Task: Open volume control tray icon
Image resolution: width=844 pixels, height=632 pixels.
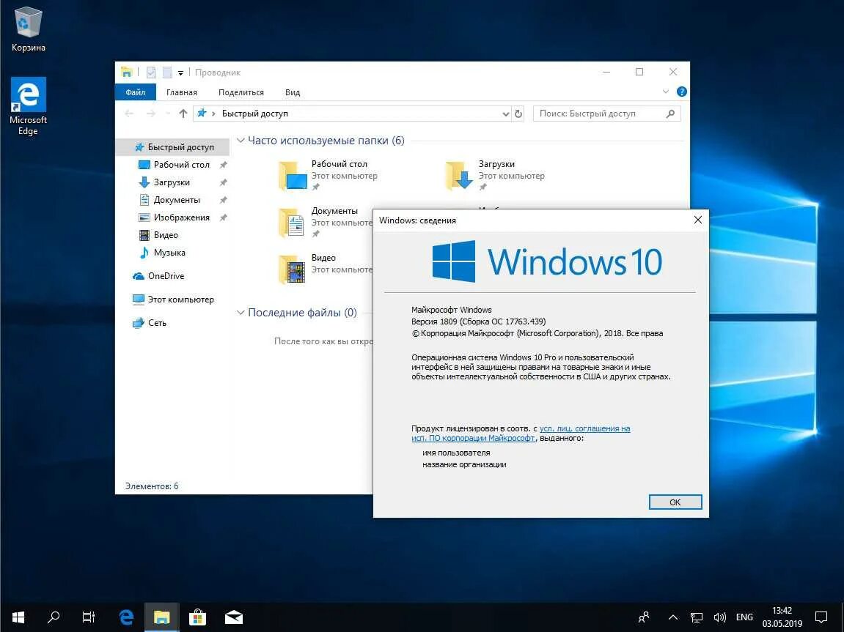Action: click(x=719, y=617)
